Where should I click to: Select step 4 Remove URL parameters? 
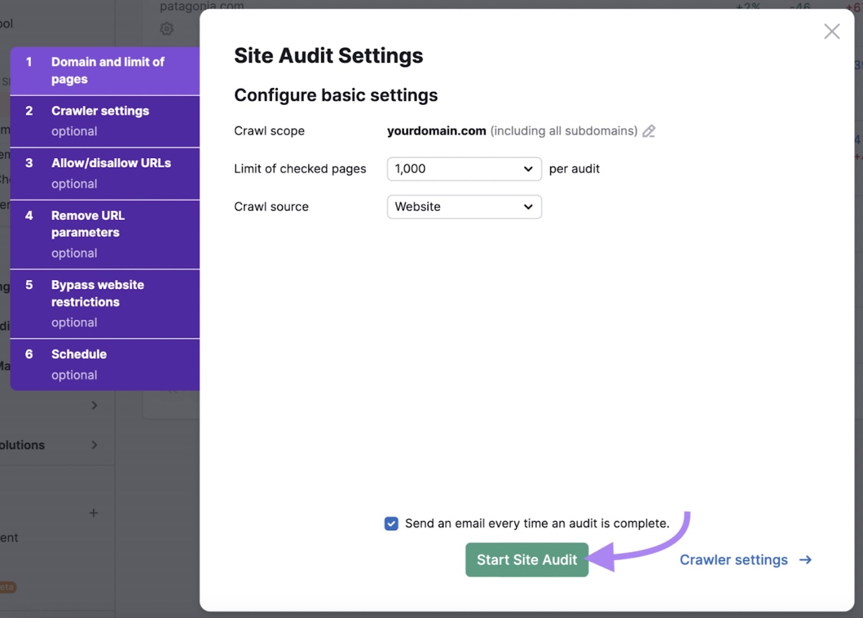(x=105, y=233)
